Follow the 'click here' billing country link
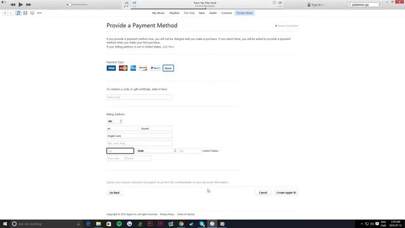This screenshot has height=228, width=405. [x=168, y=47]
